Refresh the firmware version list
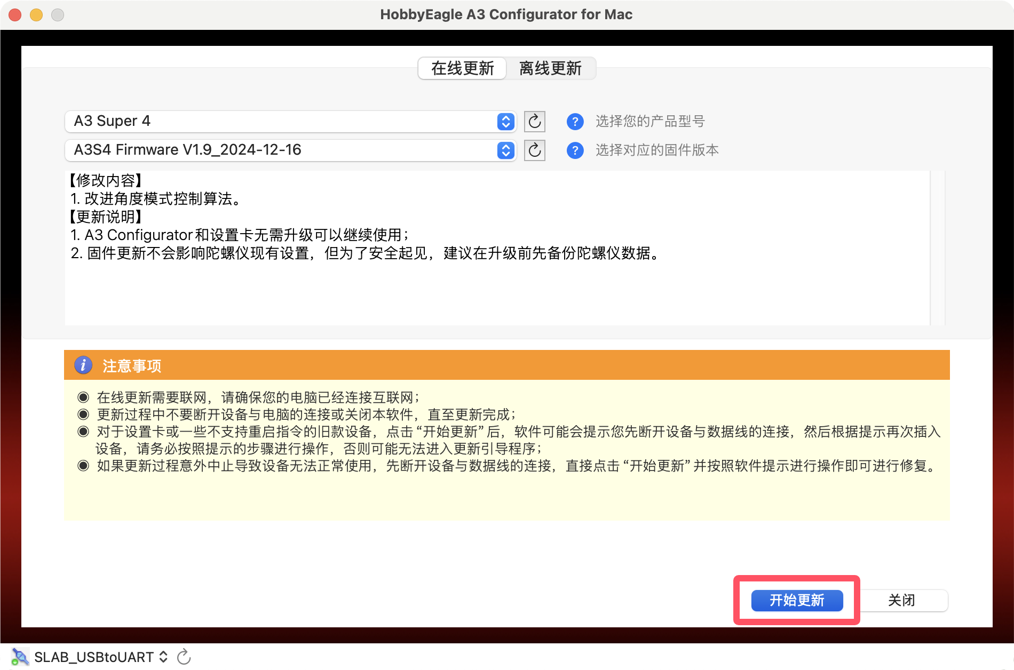 [534, 150]
